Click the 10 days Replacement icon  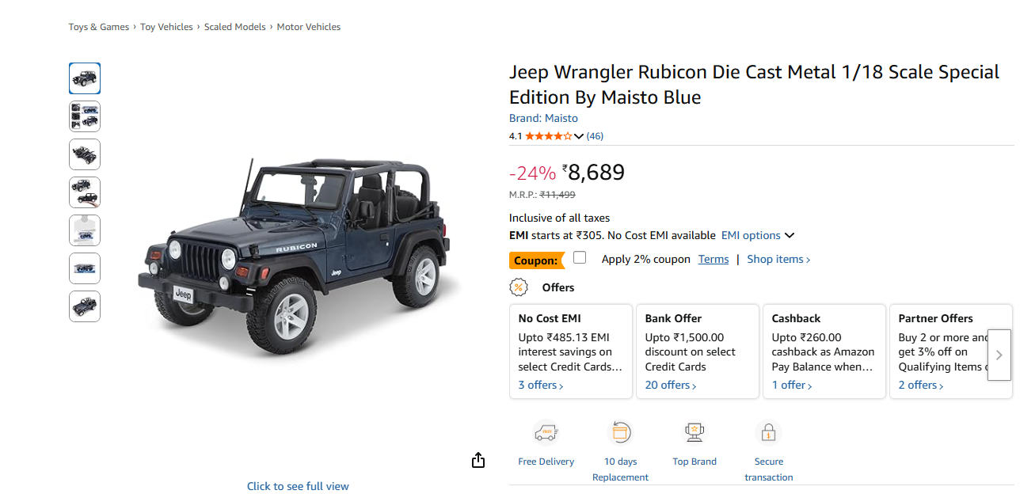click(620, 433)
